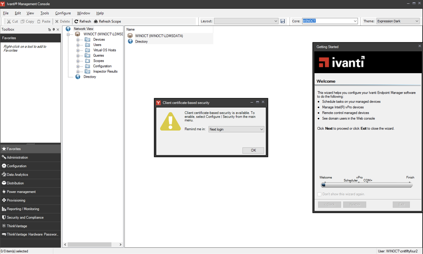423x254 pixels.
Task: Open Reporting / Monitoring section in Toolbox
Action: pyautogui.click(x=30, y=209)
